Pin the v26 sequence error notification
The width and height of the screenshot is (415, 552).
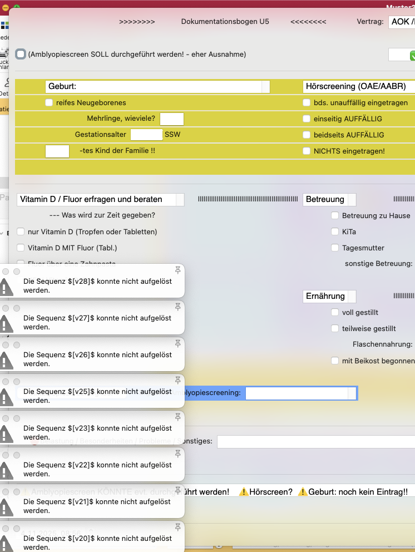click(178, 343)
